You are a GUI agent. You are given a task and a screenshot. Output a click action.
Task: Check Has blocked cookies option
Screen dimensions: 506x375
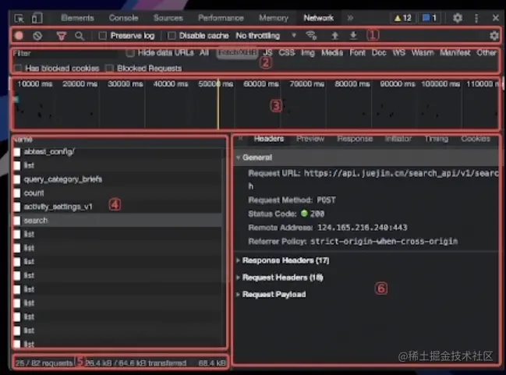(18, 68)
